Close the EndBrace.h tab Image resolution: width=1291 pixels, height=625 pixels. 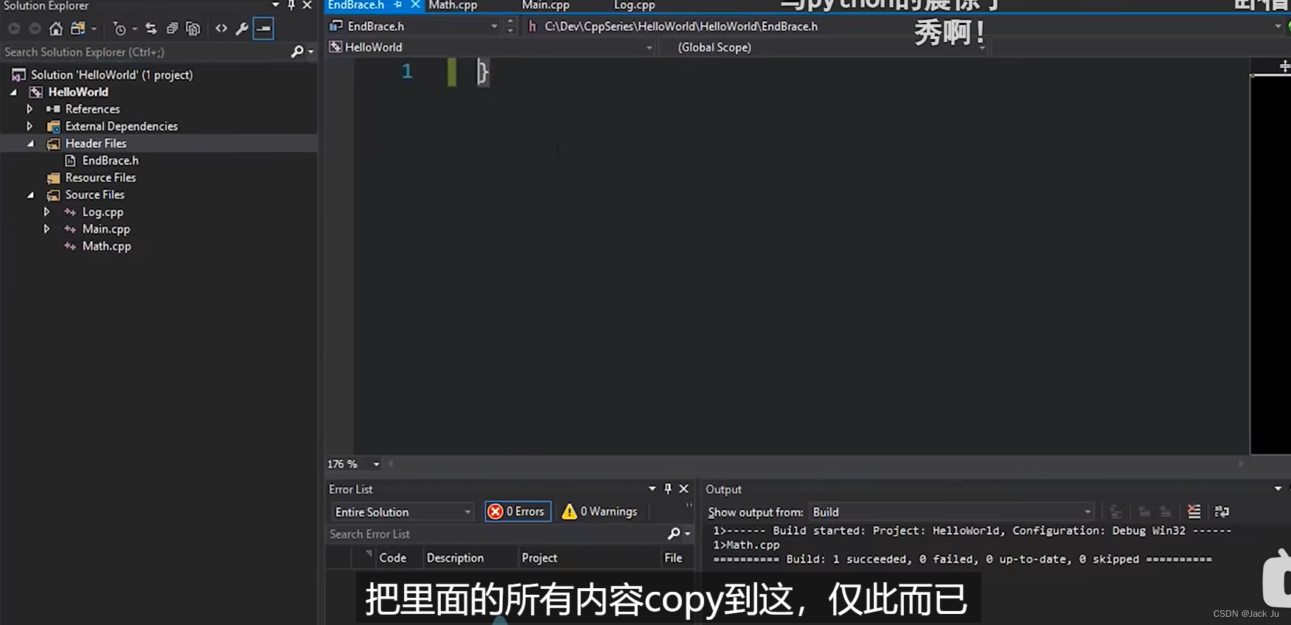tap(415, 5)
